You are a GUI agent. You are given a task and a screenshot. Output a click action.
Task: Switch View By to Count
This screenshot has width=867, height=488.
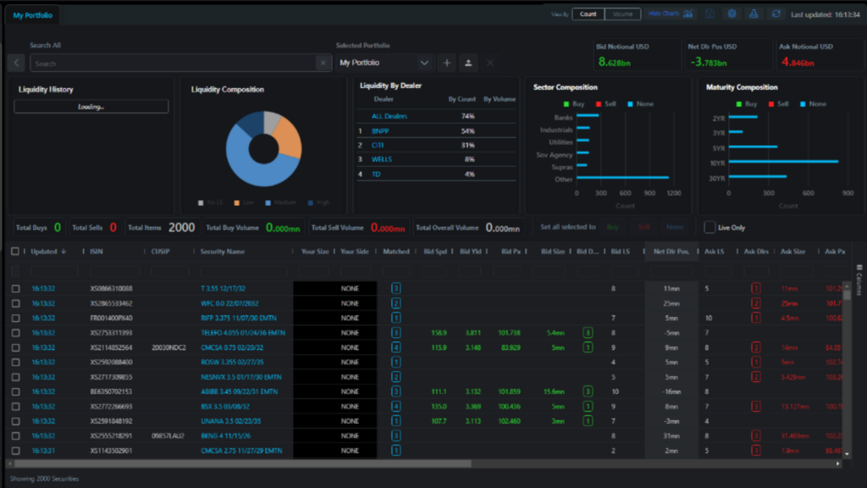(x=588, y=14)
